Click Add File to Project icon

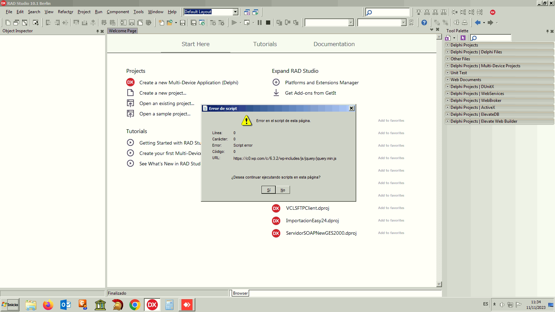[213, 23]
